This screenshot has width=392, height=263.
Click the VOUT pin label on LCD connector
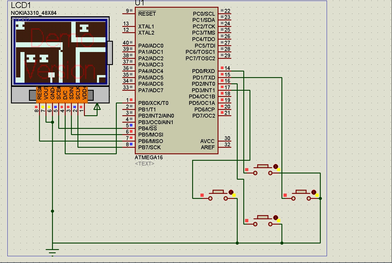(x=46, y=94)
